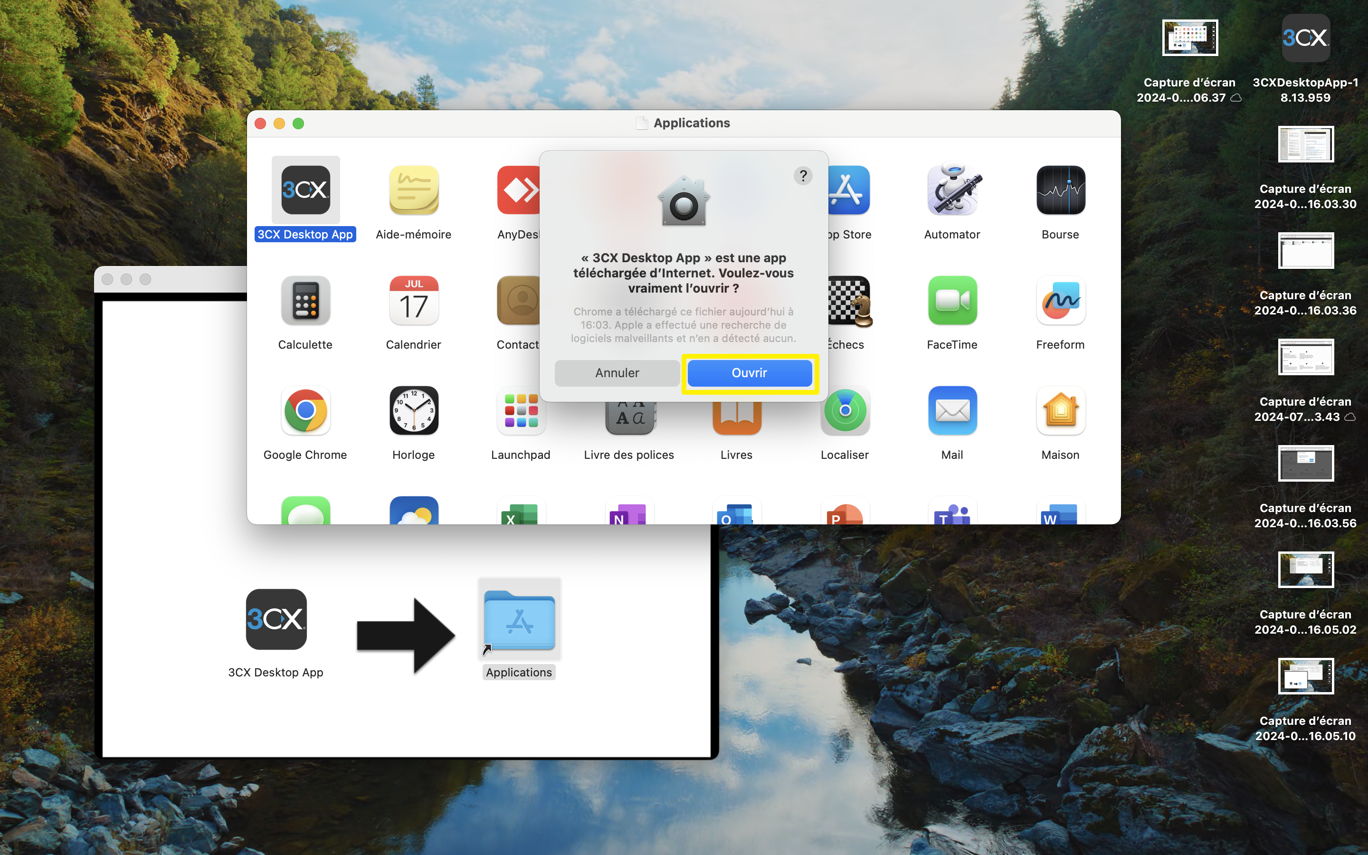The width and height of the screenshot is (1368, 855).
Task: Select the 3CXDesktopApp-18.13.959 file on desktop
Action: tap(1305, 38)
